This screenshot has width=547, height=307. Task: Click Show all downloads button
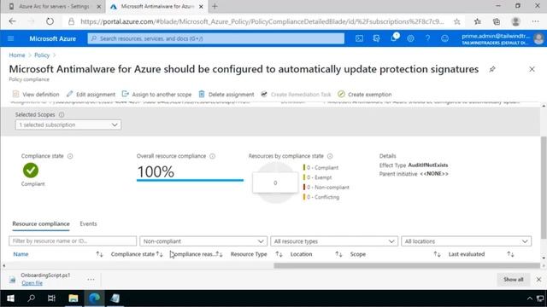[513, 280]
